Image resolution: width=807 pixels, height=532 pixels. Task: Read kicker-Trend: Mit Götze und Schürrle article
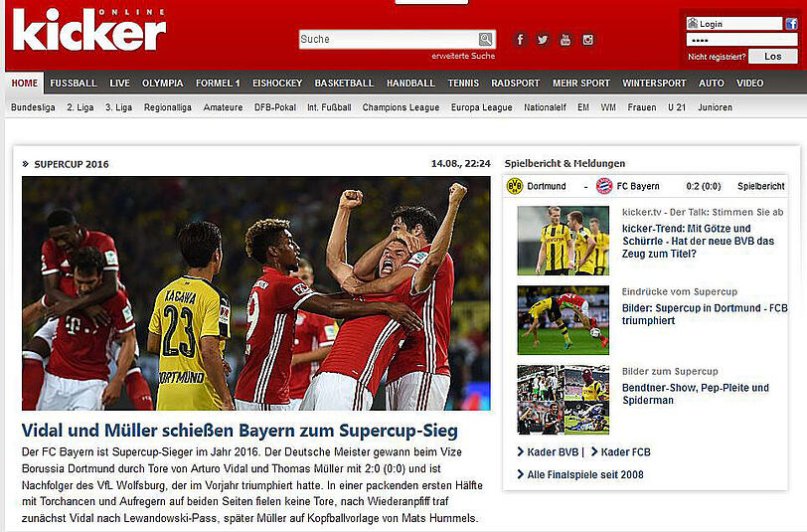click(698, 241)
